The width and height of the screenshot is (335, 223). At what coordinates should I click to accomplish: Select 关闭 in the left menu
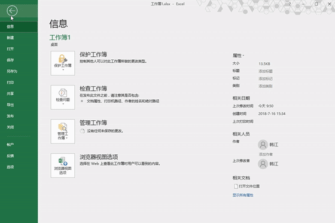[x=19, y=127]
